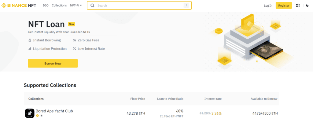Click the Ethereum chain icon under Bored Ape
The image size is (313, 122).
42,116
